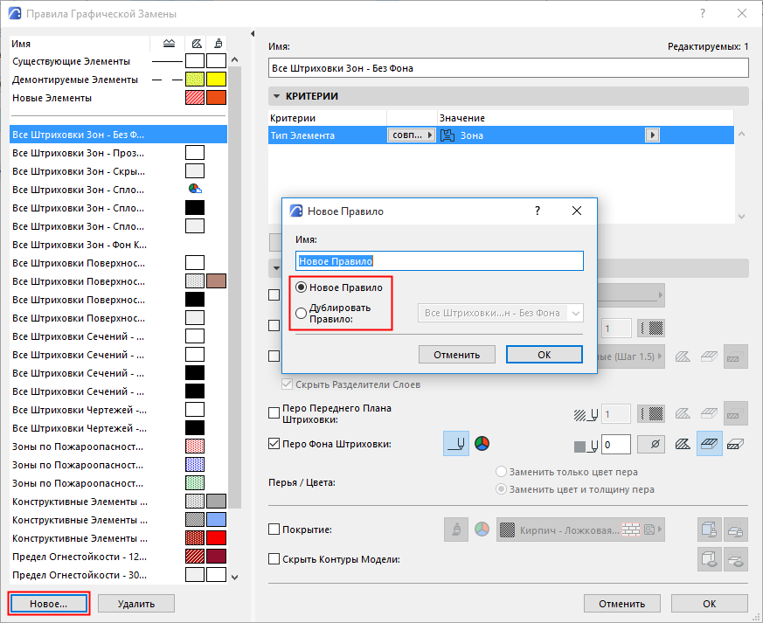Open foreground pen color chooser swatch
This screenshot has height=623, width=763.
tap(651, 414)
